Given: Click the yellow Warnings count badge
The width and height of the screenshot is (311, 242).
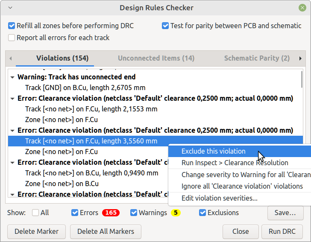Looking at the screenshot, I should coord(176,213).
